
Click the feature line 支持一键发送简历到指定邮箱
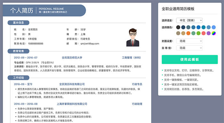pos(181,85)
